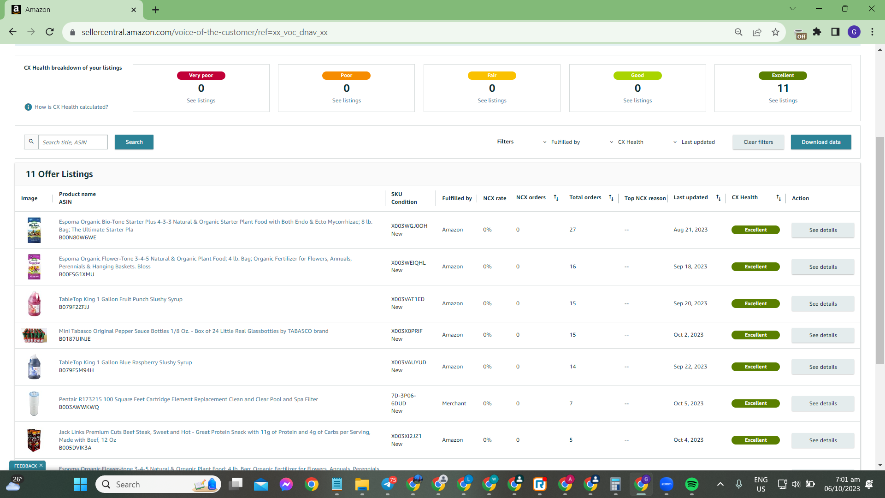See listings under Very poor

(201, 101)
